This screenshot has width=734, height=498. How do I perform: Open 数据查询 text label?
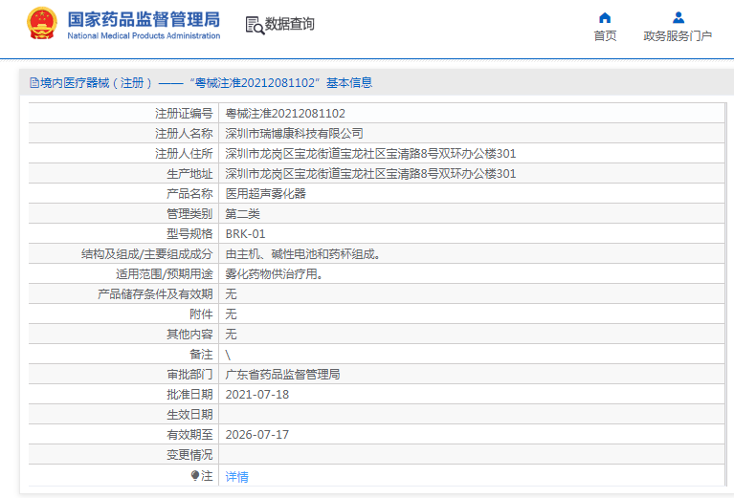289,24
